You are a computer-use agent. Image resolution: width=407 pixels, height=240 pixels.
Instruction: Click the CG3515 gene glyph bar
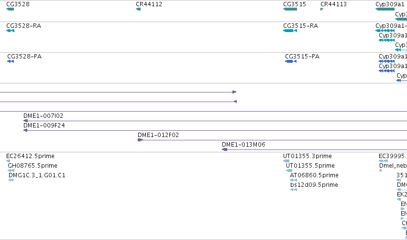click(x=290, y=10)
